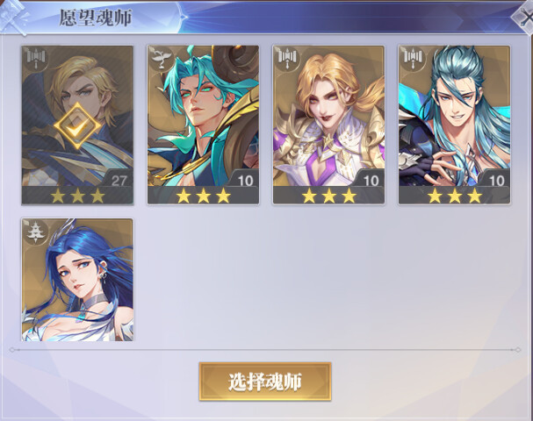Click the level 27 badge on first card
This screenshot has width=533, height=421.
(x=119, y=179)
